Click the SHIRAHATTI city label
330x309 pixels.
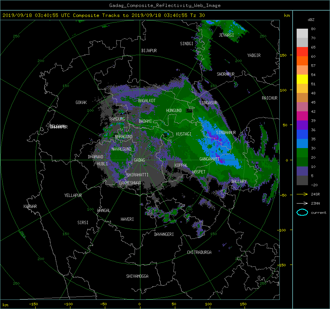coord(137,175)
